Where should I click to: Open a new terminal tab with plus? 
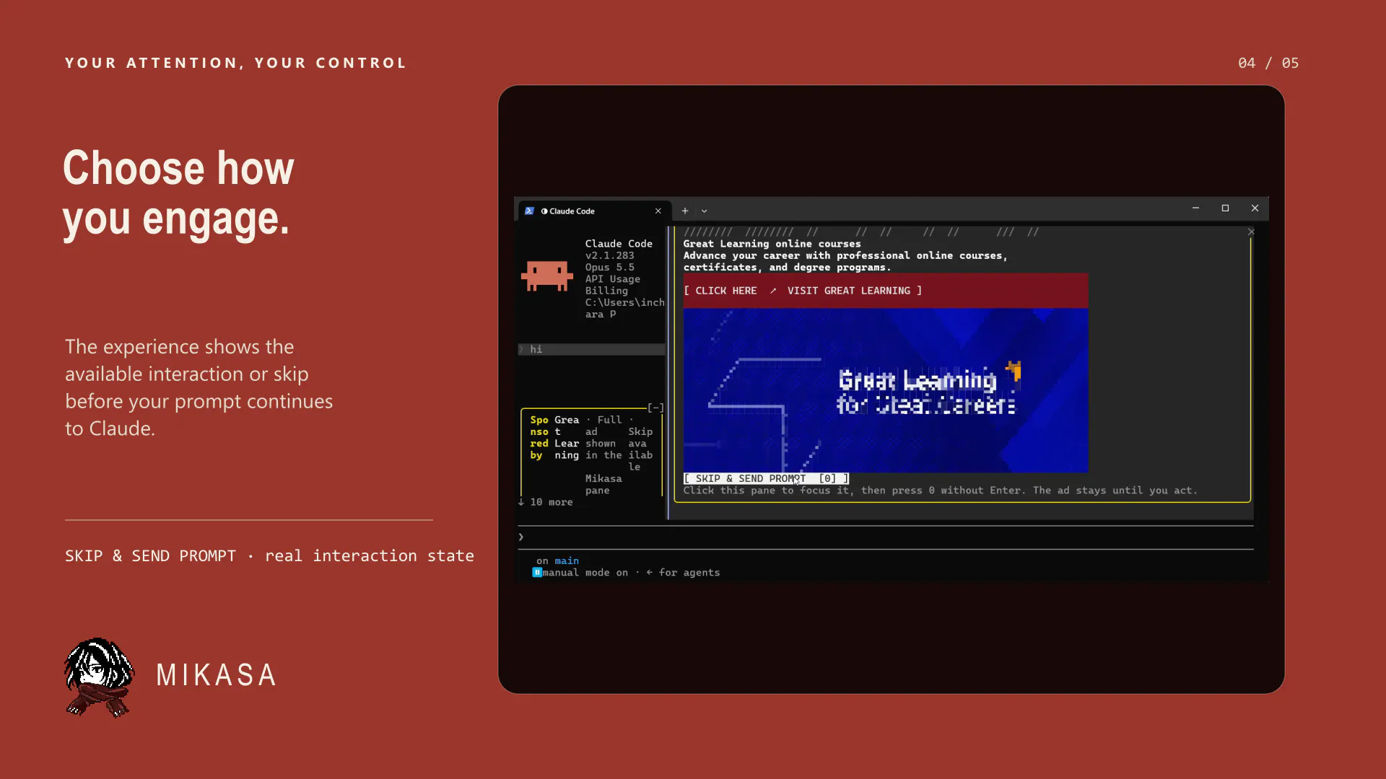pyautogui.click(x=685, y=211)
